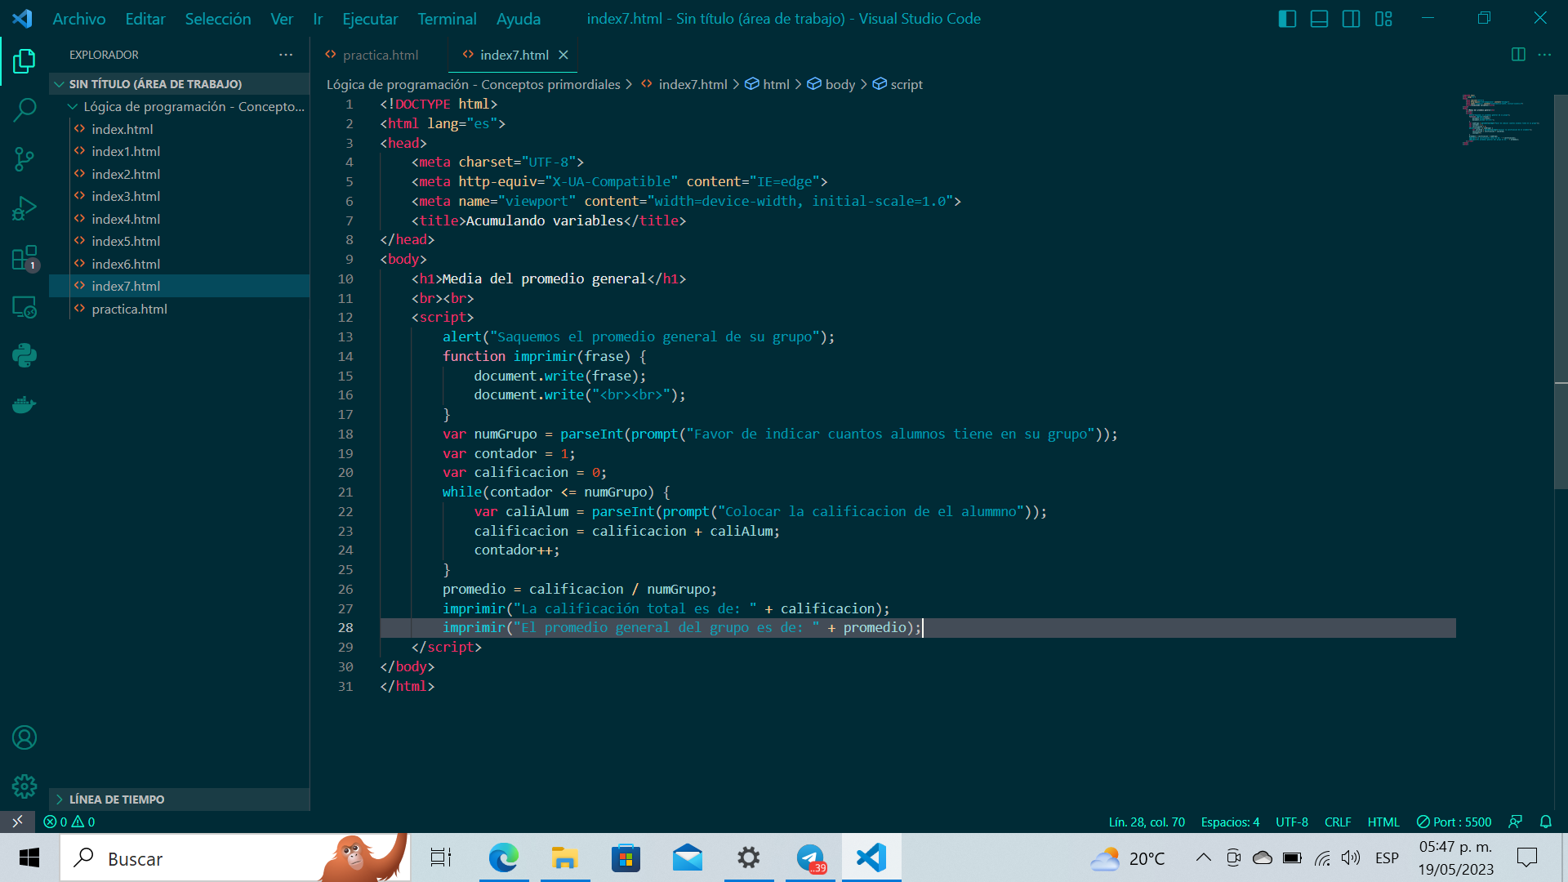Image resolution: width=1568 pixels, height=882 pixels.
Task: Open the Search view in activity bar
Action: tap(24, 109)
